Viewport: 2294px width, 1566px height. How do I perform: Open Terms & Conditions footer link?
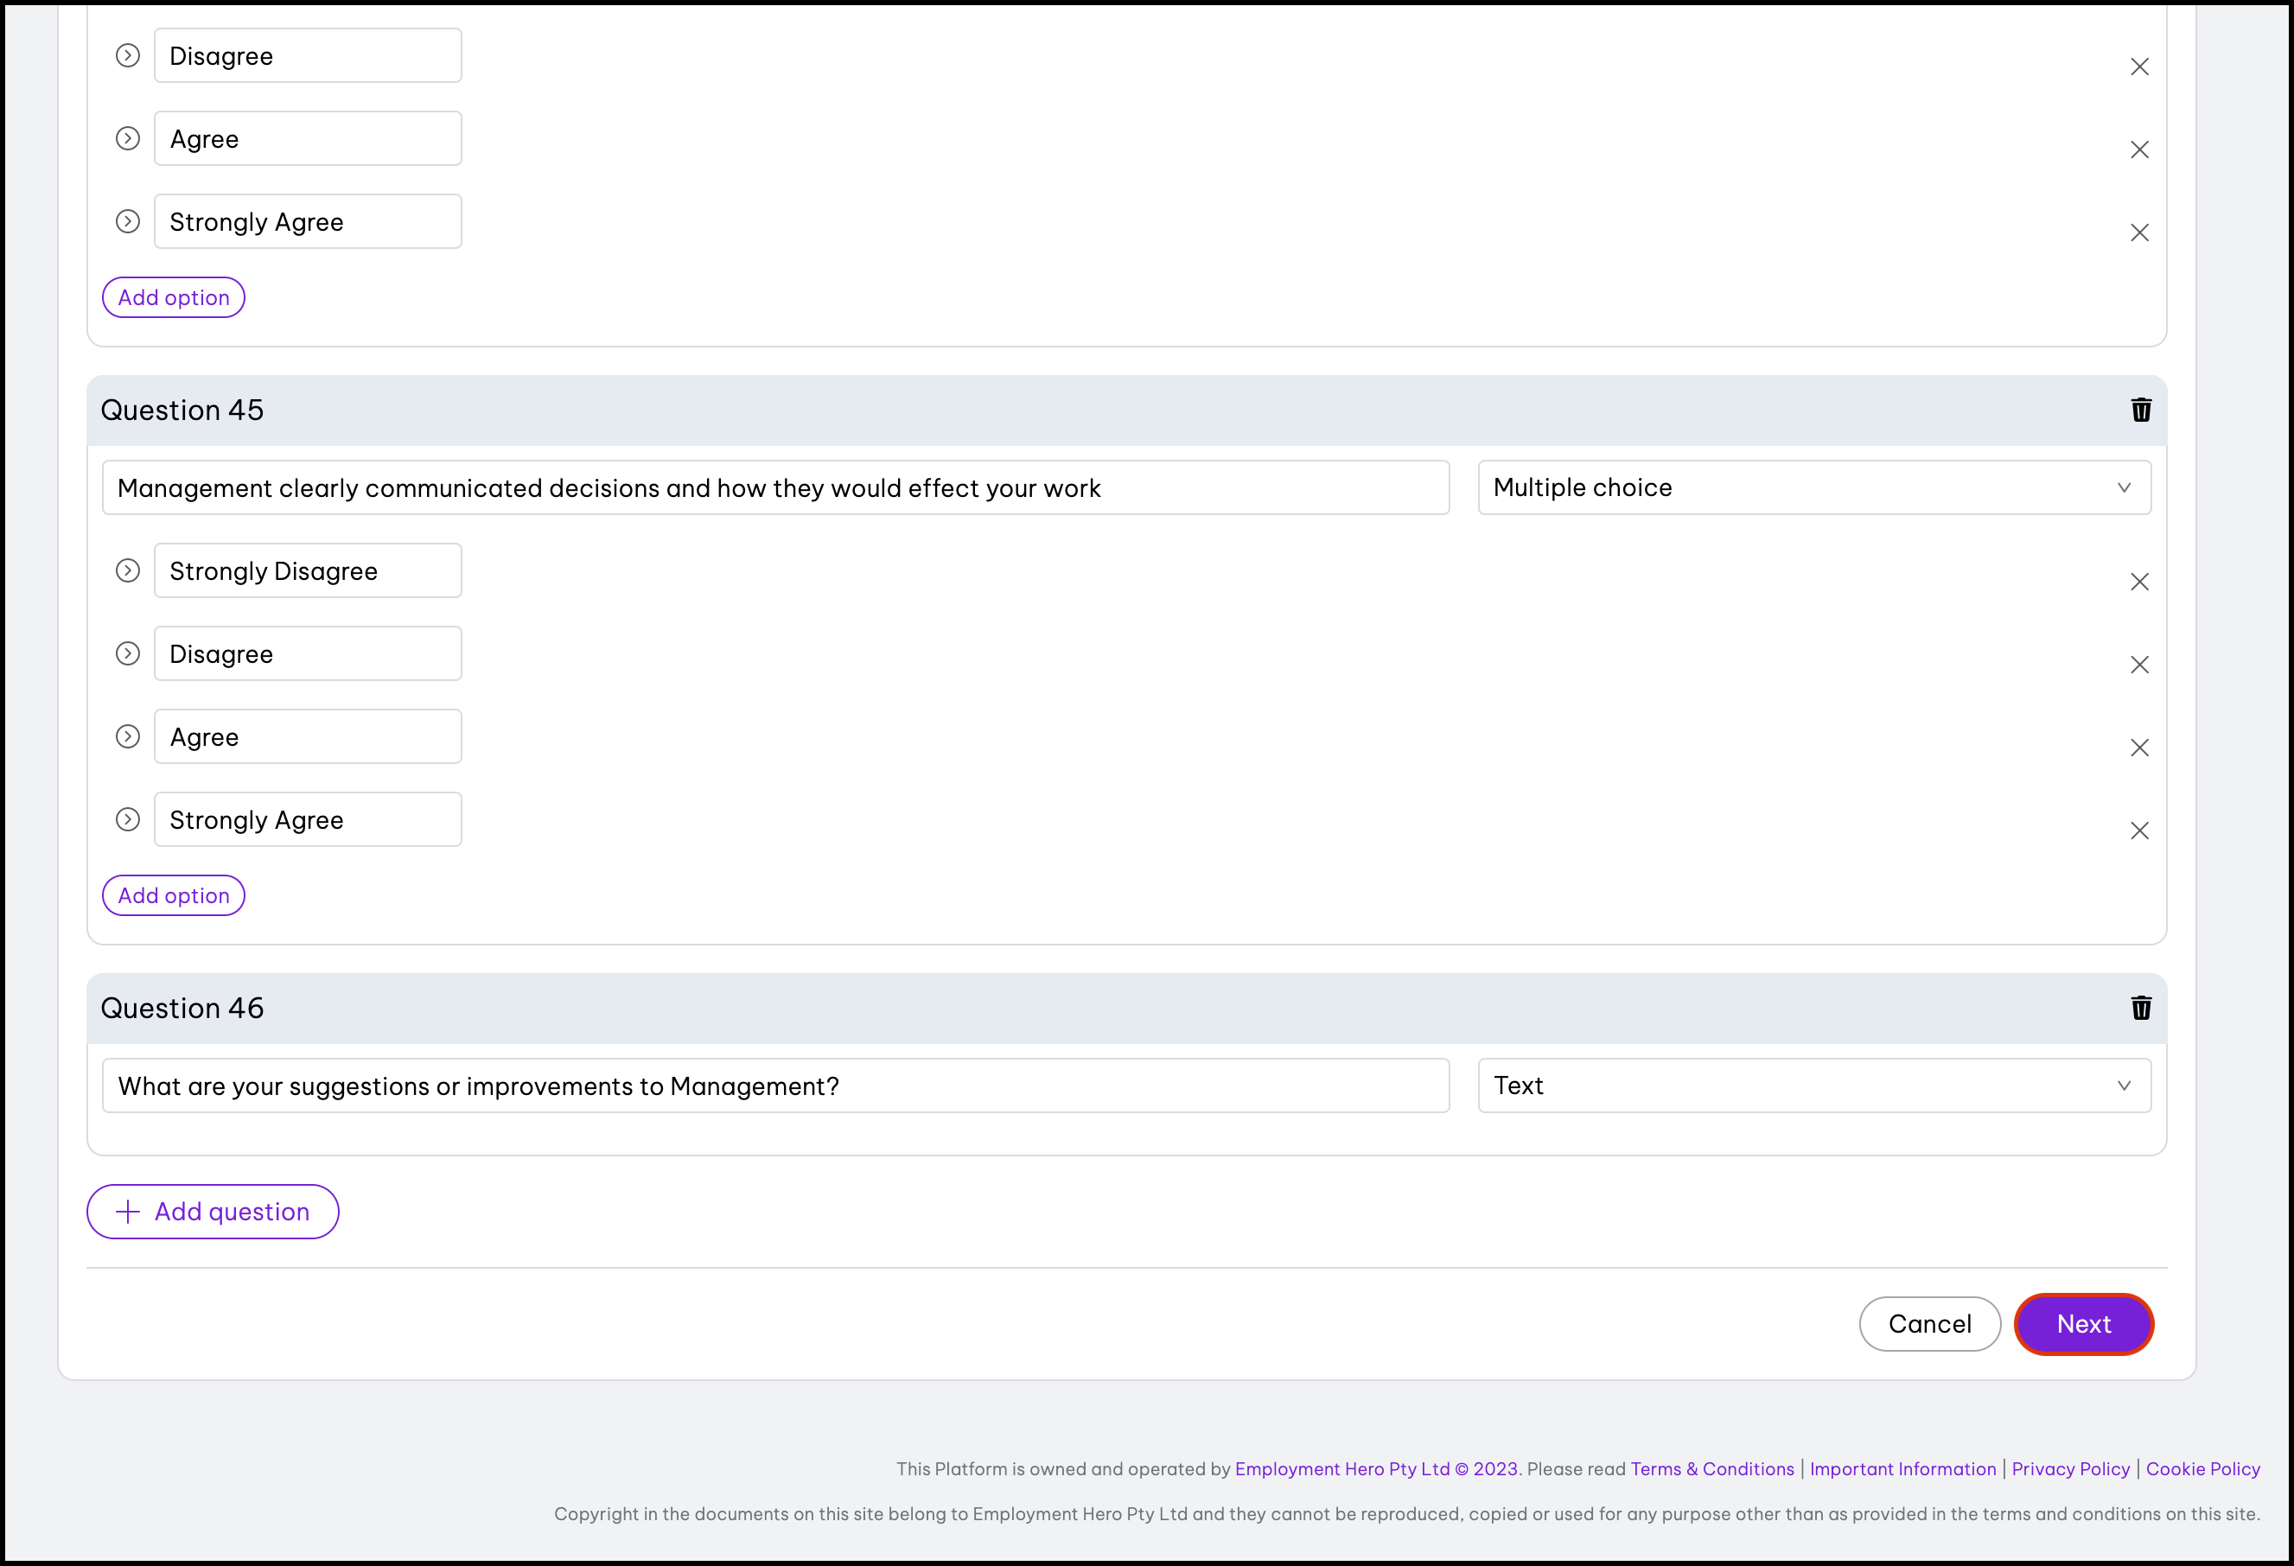tap(1711, 1468)
